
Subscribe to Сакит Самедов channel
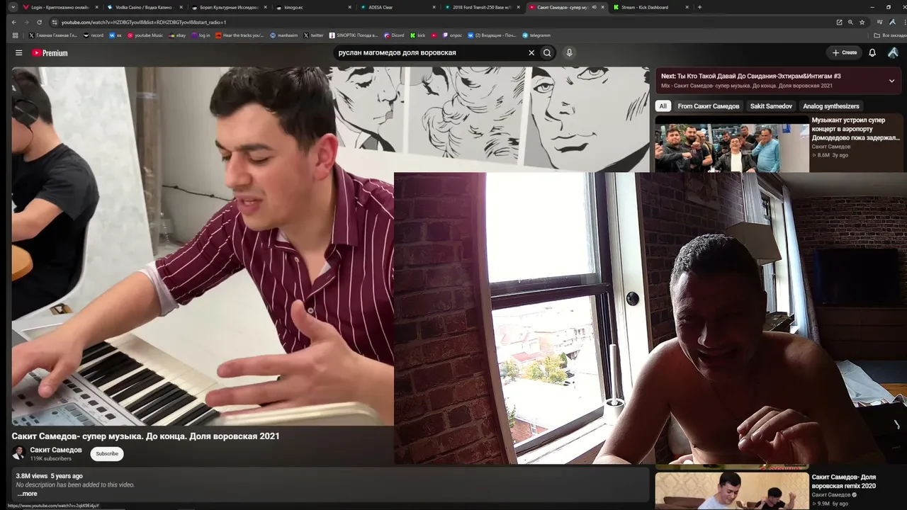click(x=107, y=453)
